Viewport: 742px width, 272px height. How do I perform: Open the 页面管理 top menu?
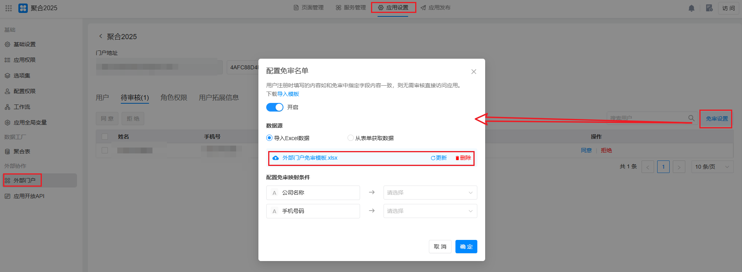pyautogui.click(x=309, y=7)
